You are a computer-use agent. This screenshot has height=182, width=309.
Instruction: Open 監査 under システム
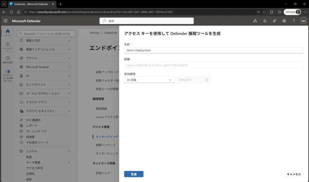pos(29,157)
